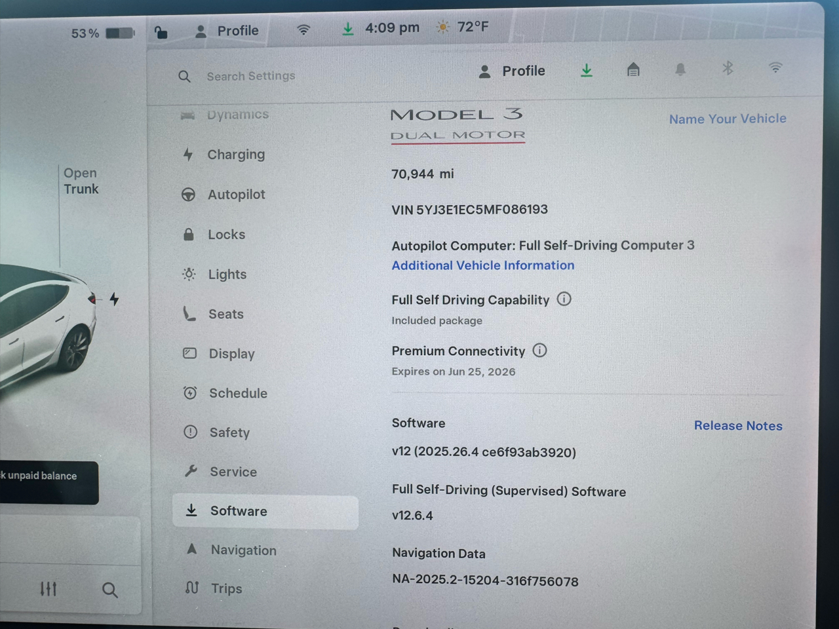
Task: Tap Name Your Vehicle link
Action: click(728, 119)
